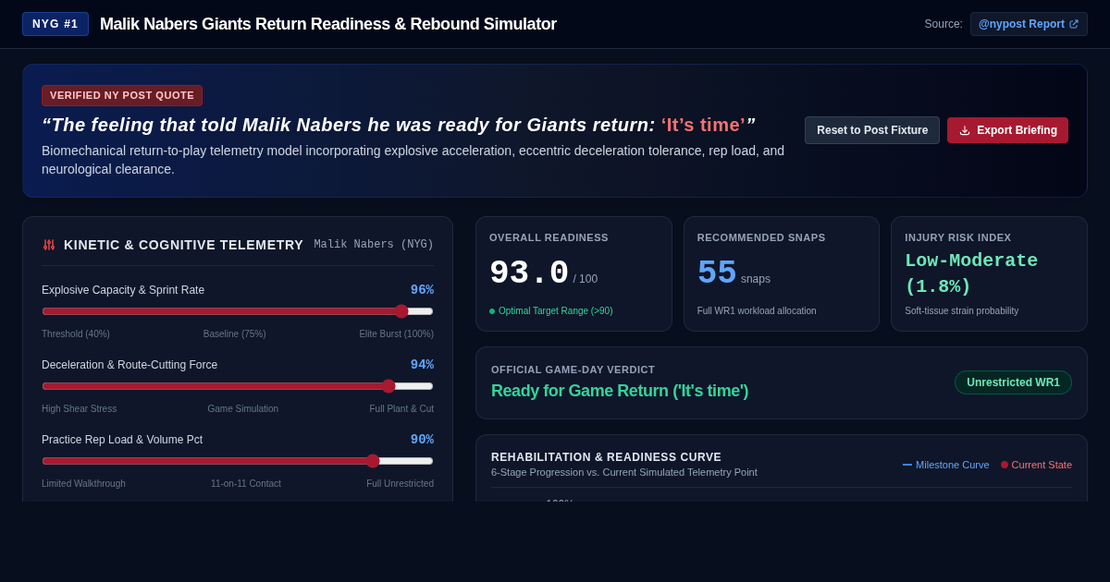This screenshot has height=582, width=1110.
Task: Click the 'Optimal Target Range (>90)' label
Action: pyautogui.click(x=556, y=311)
